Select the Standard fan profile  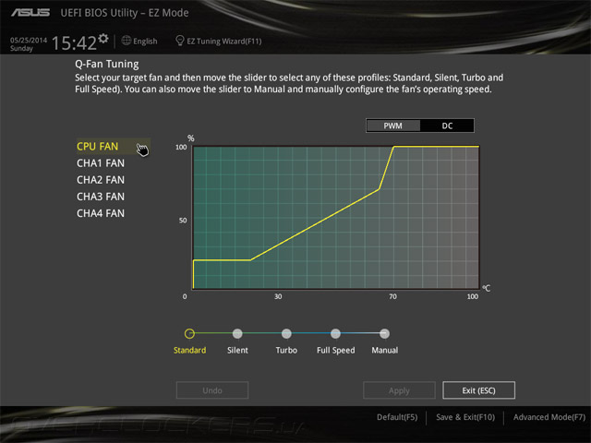tap(189, 333)
